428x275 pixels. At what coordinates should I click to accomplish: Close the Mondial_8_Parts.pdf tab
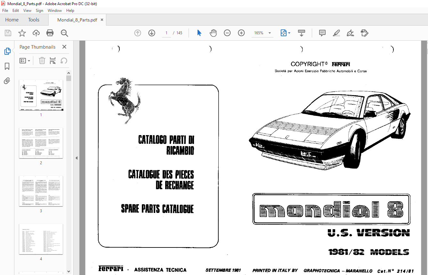coord(102,20)
